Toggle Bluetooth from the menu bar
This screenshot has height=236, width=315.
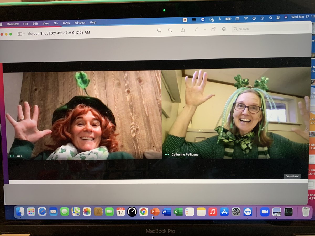219,18
